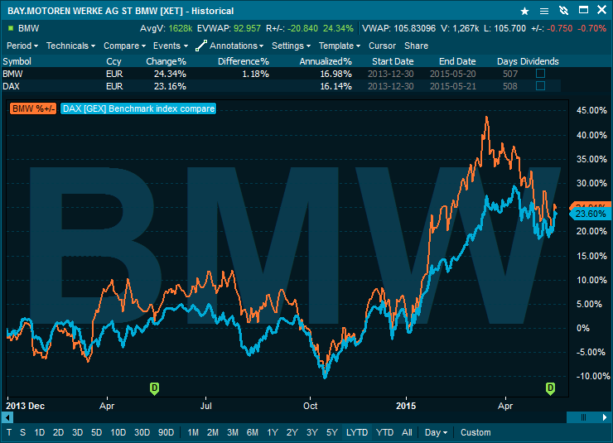The image size is (613, 443).
Task: Expand the Annotations dropdown
Action: (237, 46)
